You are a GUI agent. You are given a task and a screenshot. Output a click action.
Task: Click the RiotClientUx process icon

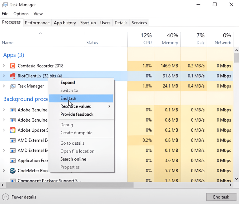tap(12, 76)
